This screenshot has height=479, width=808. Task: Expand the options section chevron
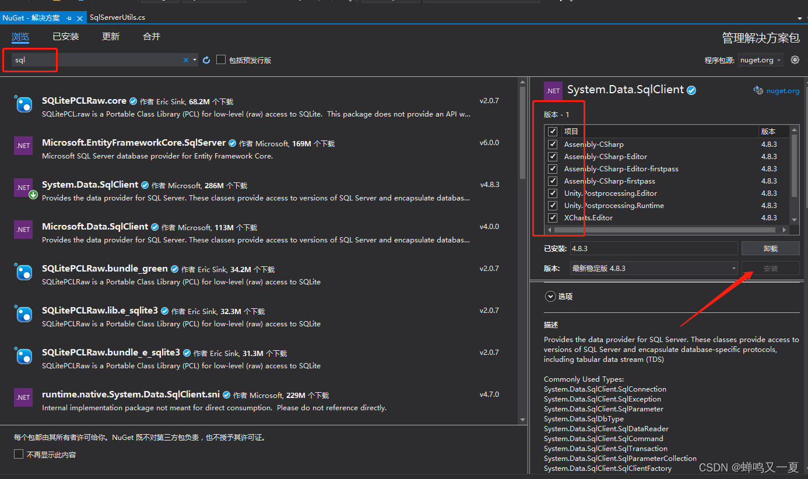(x=550, y=296)
